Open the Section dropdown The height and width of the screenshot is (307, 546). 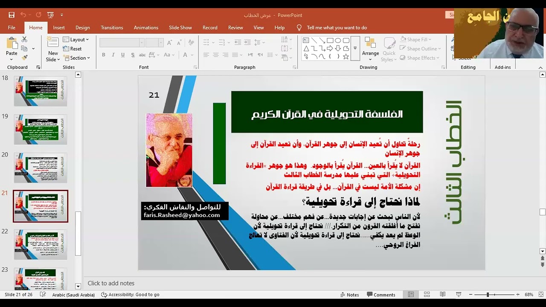point(77,58)
